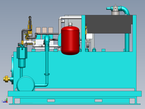Select the teal elbow pipe atop the frame
This screenshot has width=145, height=109.
(125, 10)
